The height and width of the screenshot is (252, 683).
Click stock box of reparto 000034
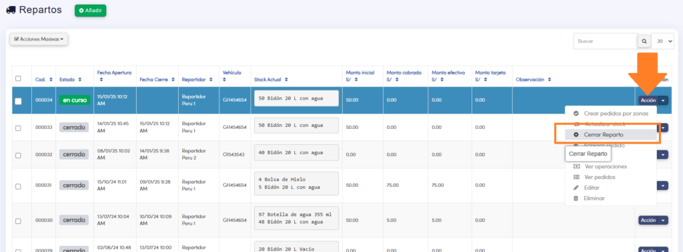[x=296, y=98]
